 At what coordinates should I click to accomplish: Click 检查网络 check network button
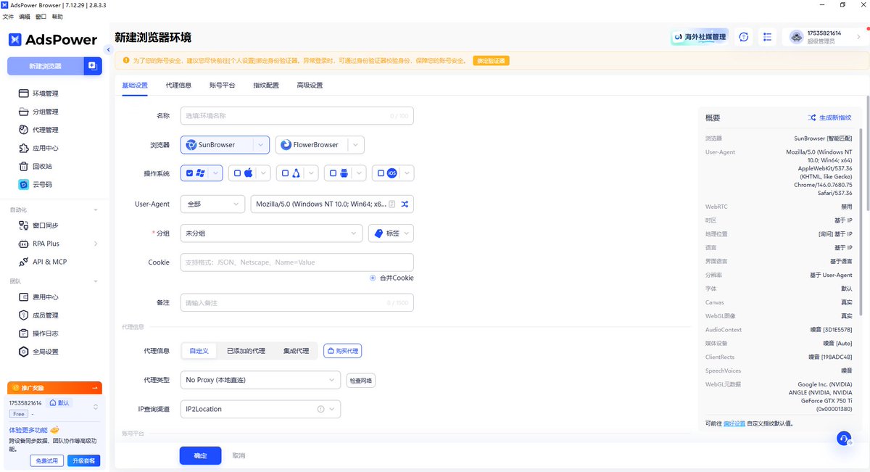coord(361,381)
